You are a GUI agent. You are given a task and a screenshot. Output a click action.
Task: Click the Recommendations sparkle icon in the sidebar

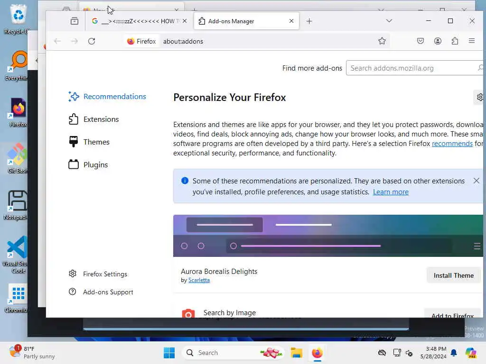click(x=74, y=97)
